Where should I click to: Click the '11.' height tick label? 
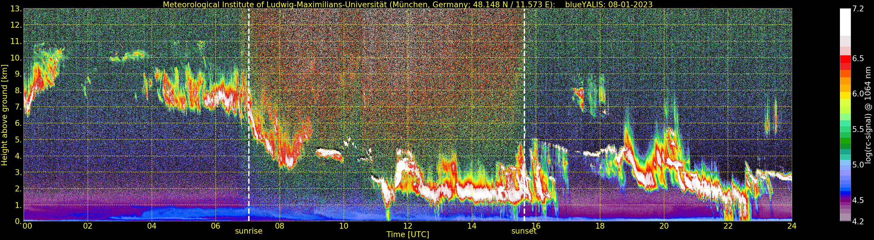click(16, 42)
